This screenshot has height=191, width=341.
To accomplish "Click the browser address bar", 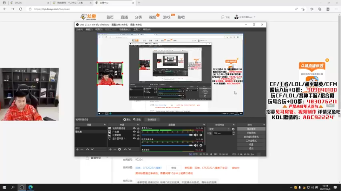I will tap(161, 9).
